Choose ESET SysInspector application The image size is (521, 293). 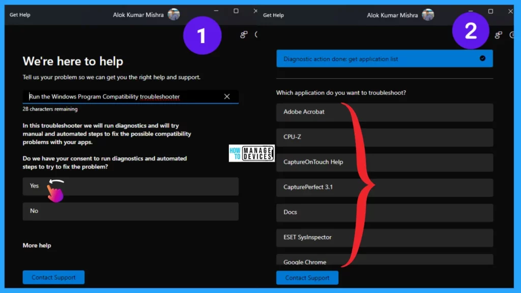(x=385, y=238)
